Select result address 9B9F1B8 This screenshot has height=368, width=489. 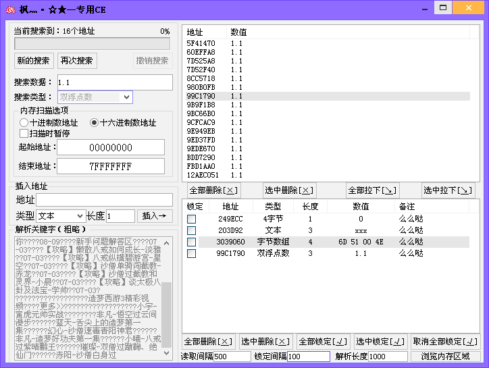pos(201,105)
